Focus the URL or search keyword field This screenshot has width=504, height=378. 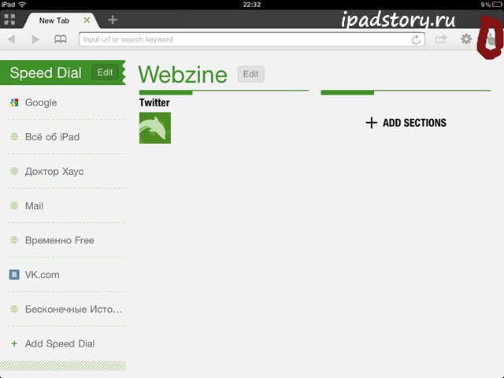point(252,39)
